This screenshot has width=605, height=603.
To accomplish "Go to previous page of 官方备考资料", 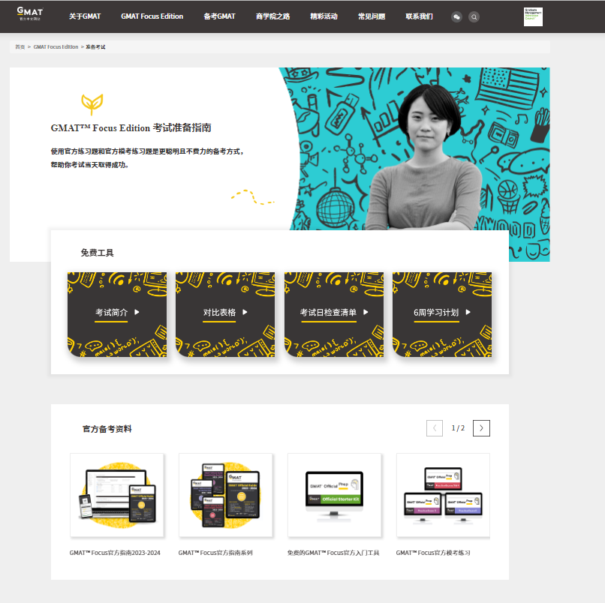I will (435, 428).
